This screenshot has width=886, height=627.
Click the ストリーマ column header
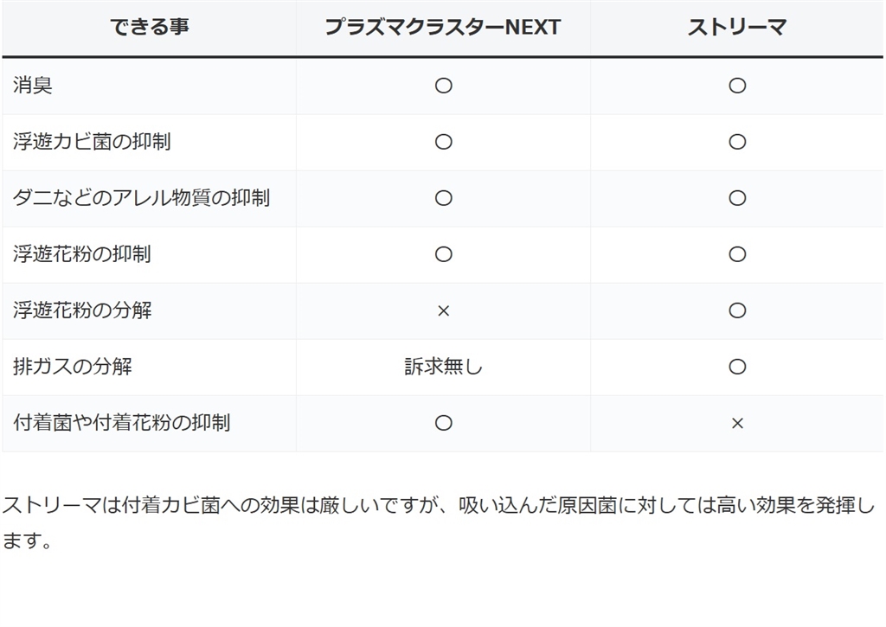click(x=737, y=27)
